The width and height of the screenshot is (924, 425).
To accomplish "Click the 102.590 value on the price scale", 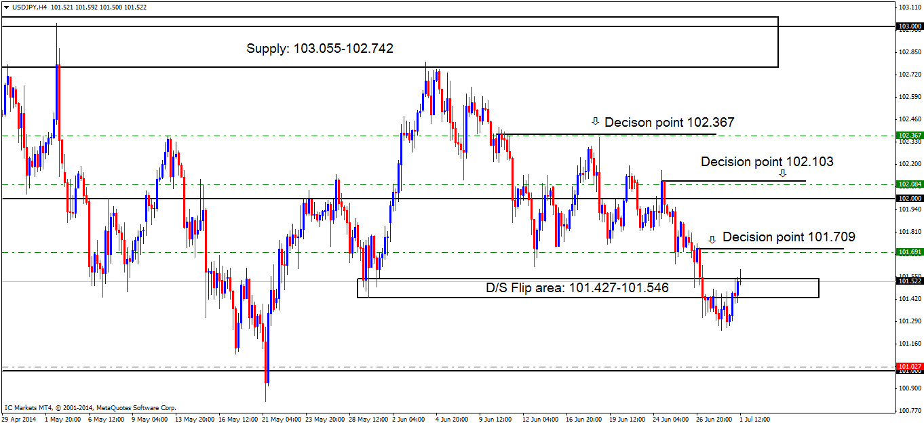I will click(x=909, y=96).
